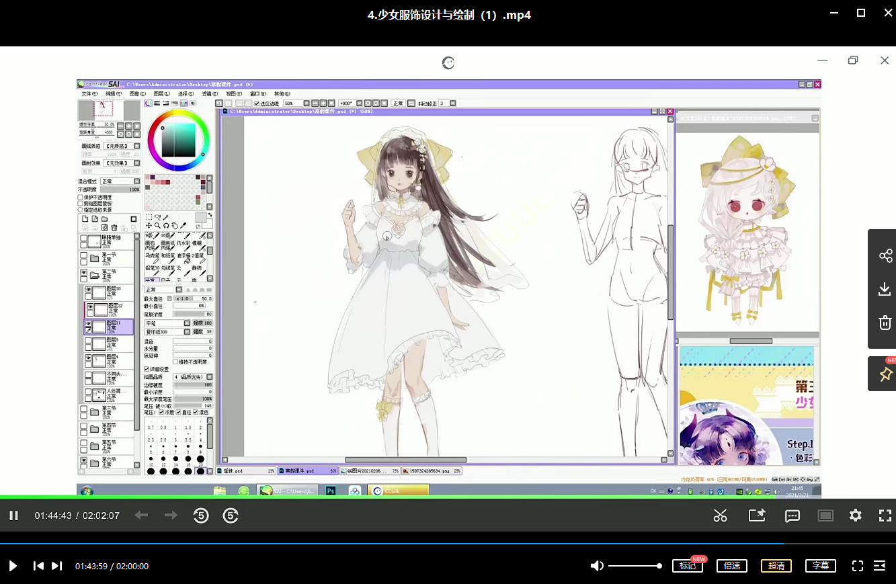
Task: Click the rewind 5 seconds icon
Action: [201, 515]
